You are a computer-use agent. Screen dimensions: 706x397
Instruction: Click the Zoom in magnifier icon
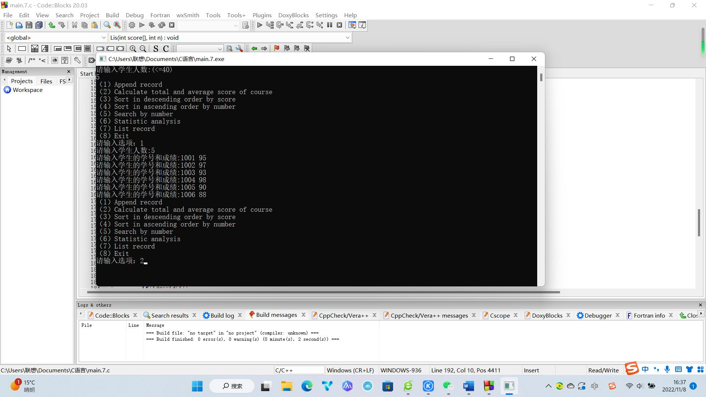pos(133,49)
